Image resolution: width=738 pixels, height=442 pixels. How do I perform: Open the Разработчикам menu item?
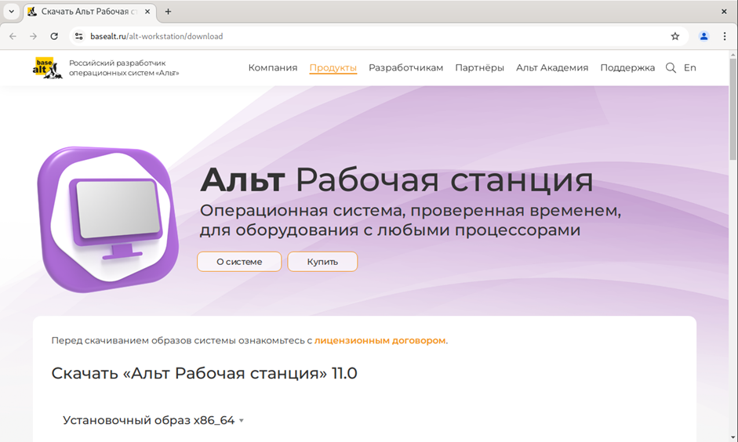click(x=405, y=68)
